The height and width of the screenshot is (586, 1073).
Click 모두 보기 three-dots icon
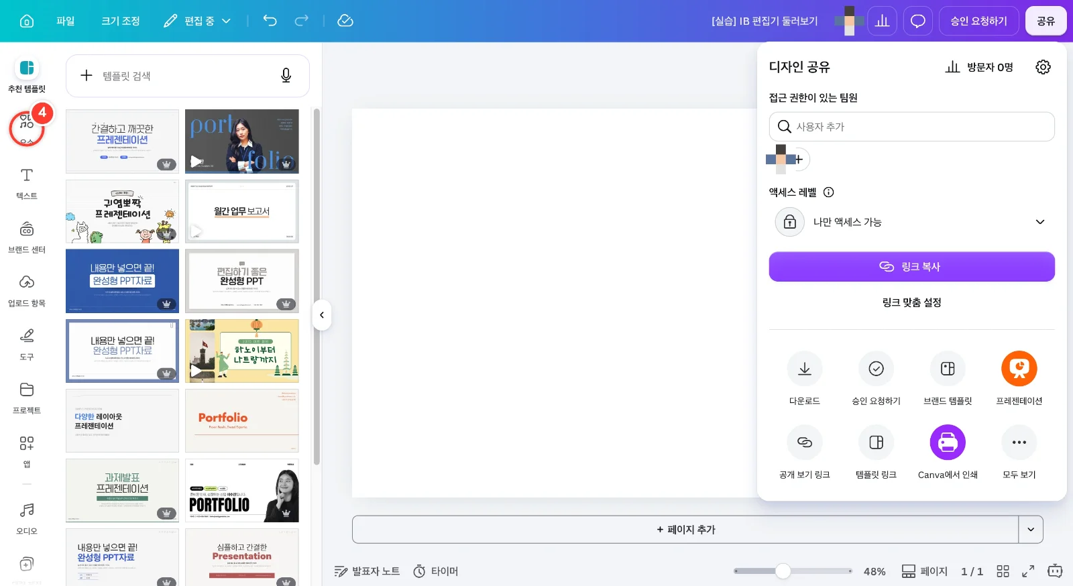point(1019,443)
